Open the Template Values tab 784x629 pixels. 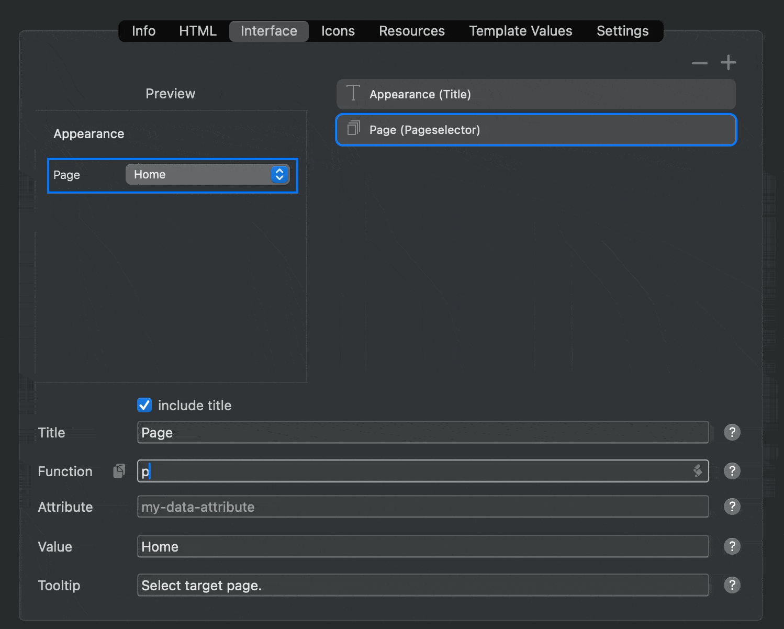tap(520, 31)
